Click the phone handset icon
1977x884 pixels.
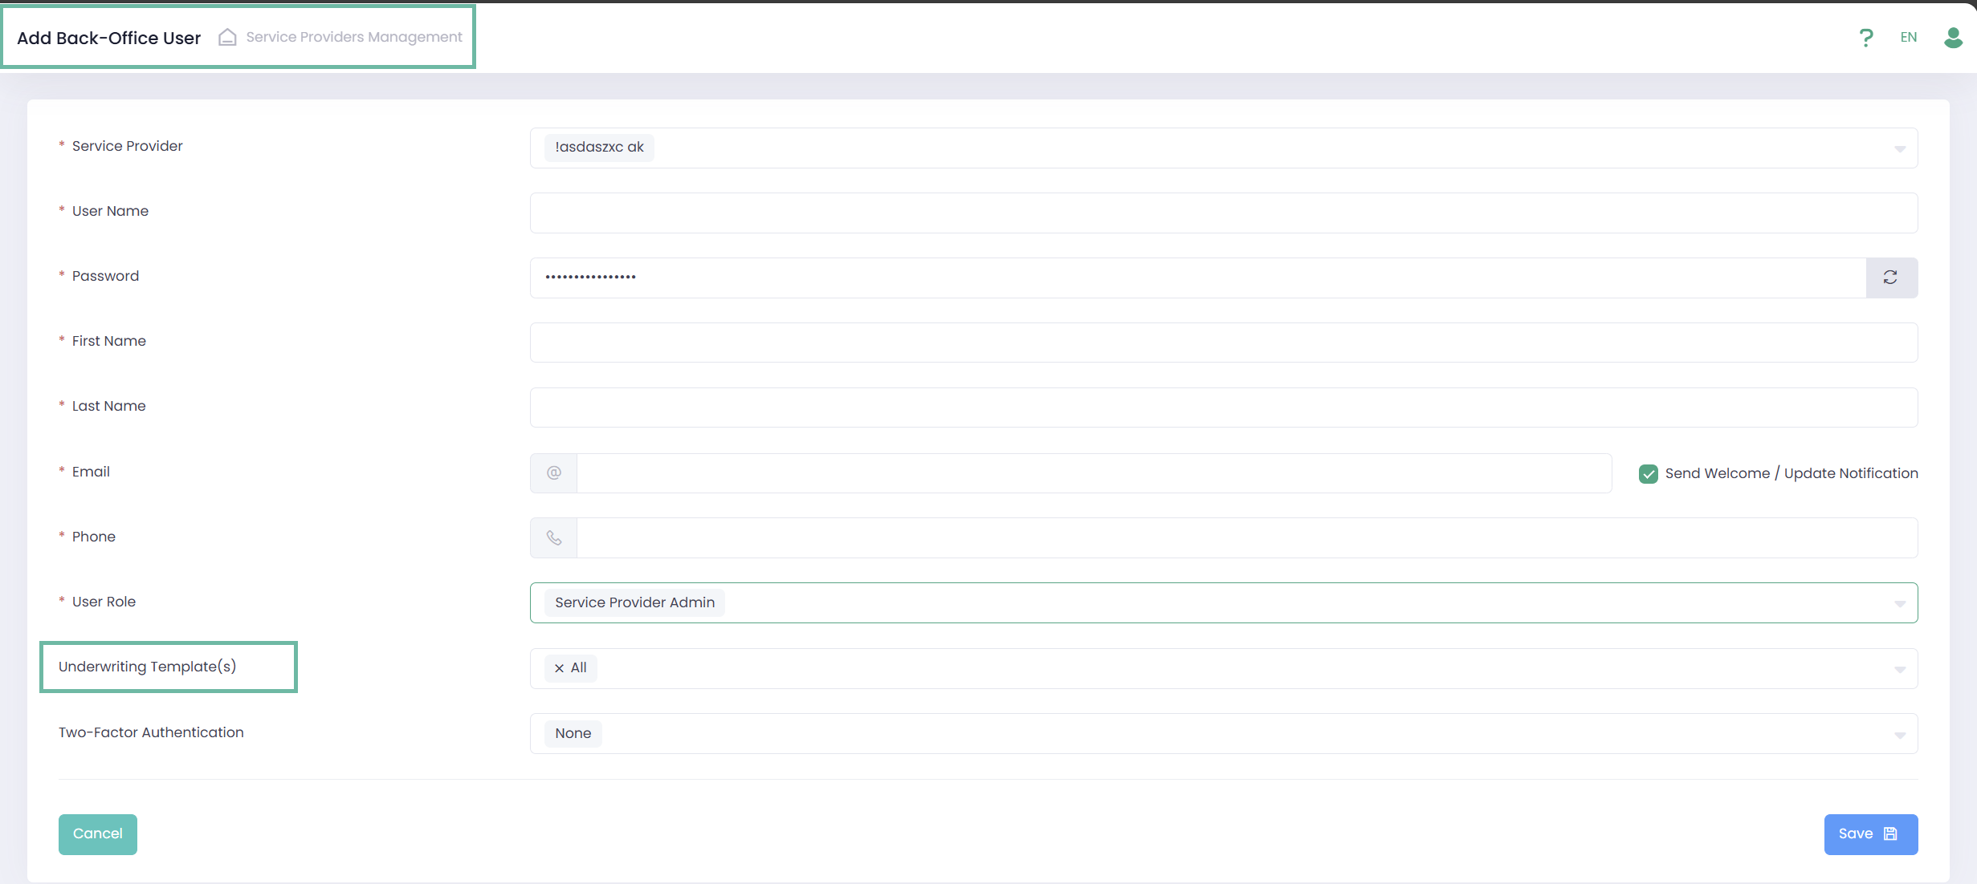[554, 538]
